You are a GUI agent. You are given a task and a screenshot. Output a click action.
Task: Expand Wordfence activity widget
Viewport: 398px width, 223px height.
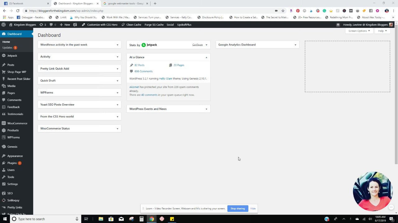[117, 45]
